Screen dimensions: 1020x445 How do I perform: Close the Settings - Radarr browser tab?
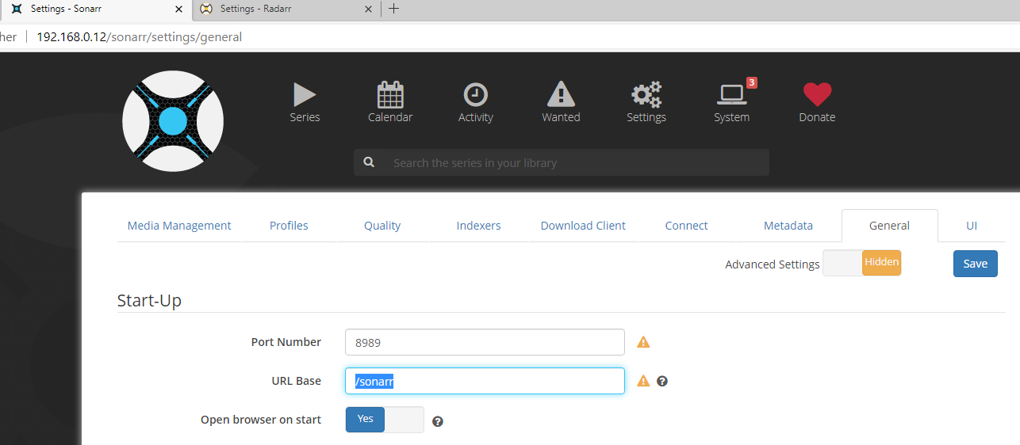click(x=368, y=9)
